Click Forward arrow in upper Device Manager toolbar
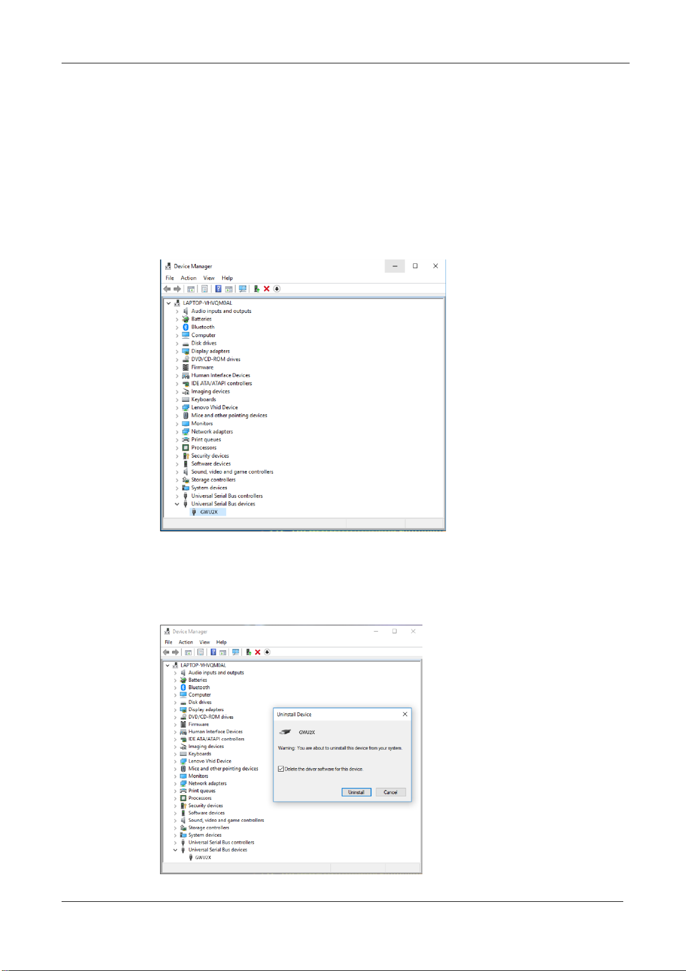 [x=177, y=289]
